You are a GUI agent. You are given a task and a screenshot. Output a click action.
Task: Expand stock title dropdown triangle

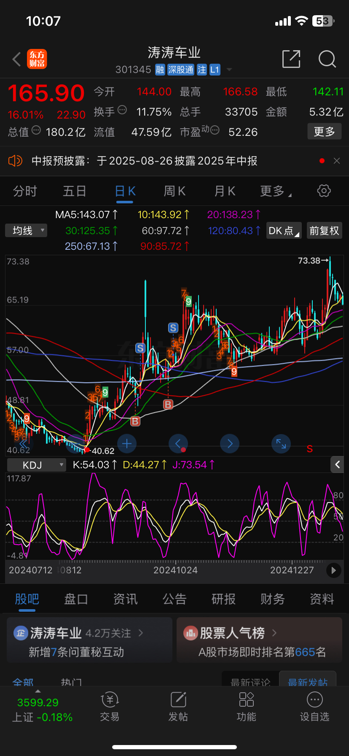(x=229, y=70)
